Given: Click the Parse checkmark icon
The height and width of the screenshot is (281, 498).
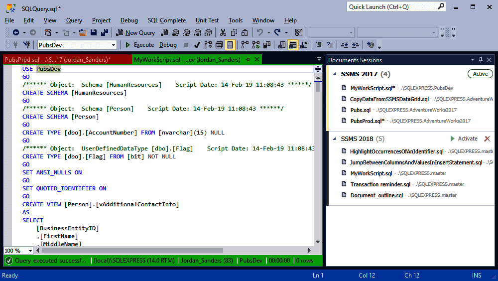Looking at the screenshot, I should coord(197,45).
